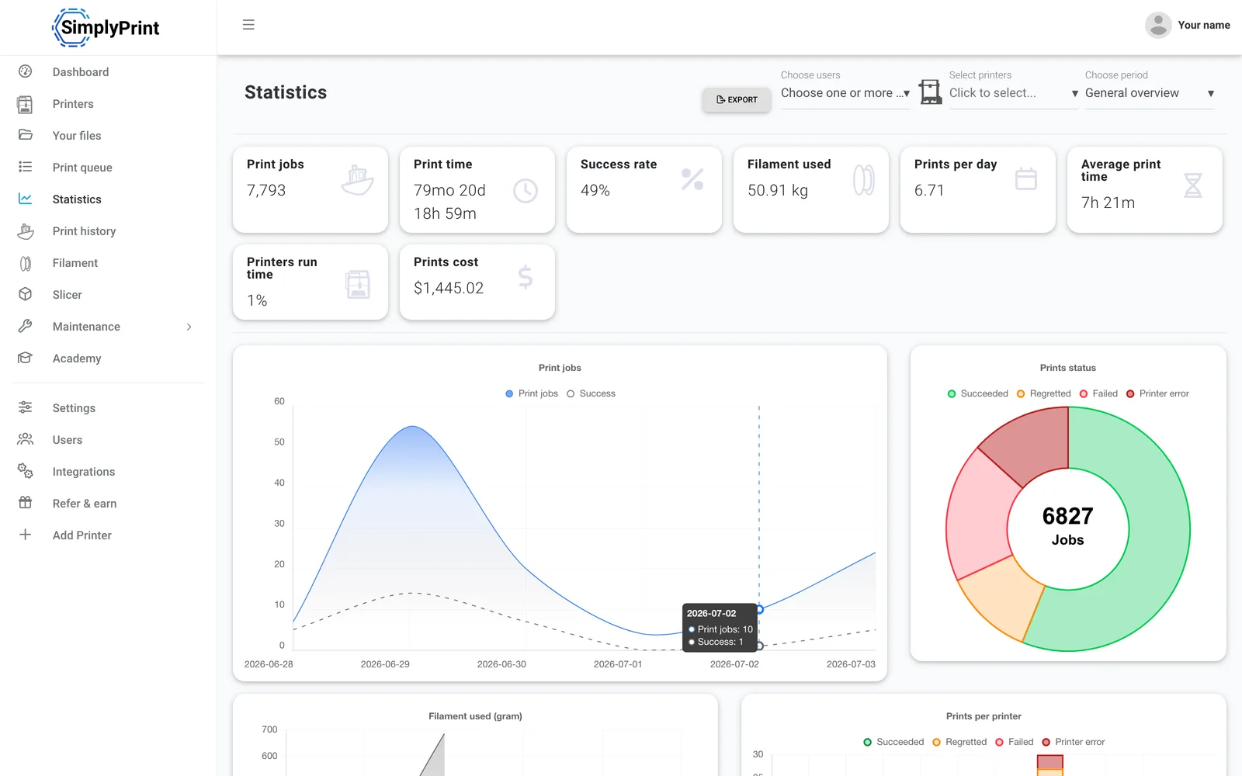The image size is (1242, 776).
Task: Open the Users page link
Action: (x=68, y=440)
